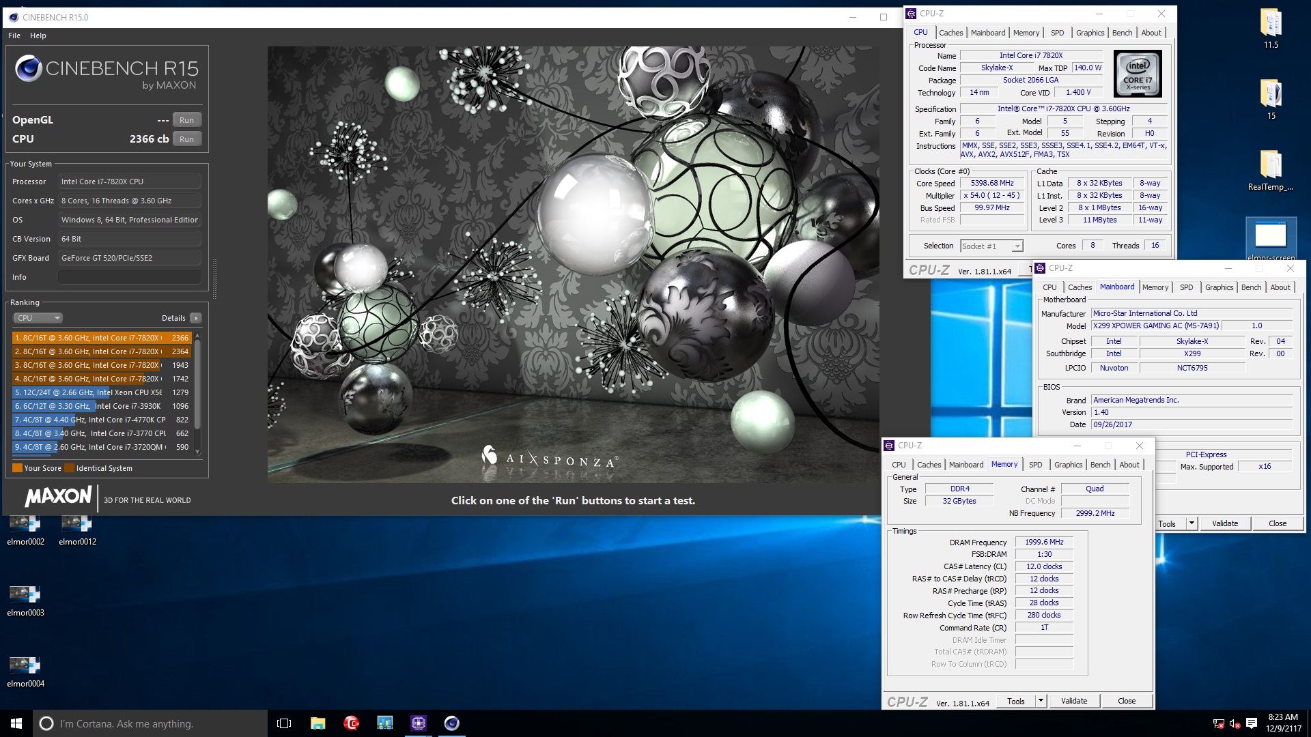Click the network tray icon

point(1218,723)
